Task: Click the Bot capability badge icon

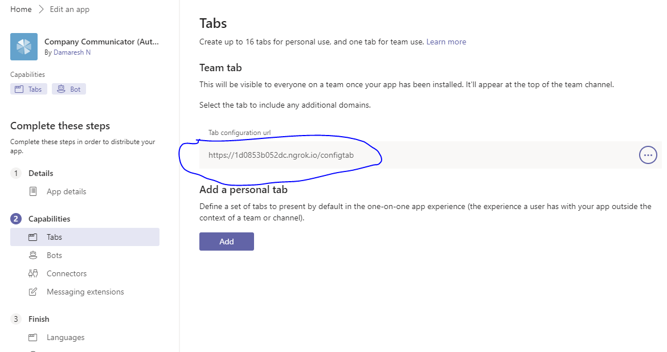Action: (x=60, y=88)
